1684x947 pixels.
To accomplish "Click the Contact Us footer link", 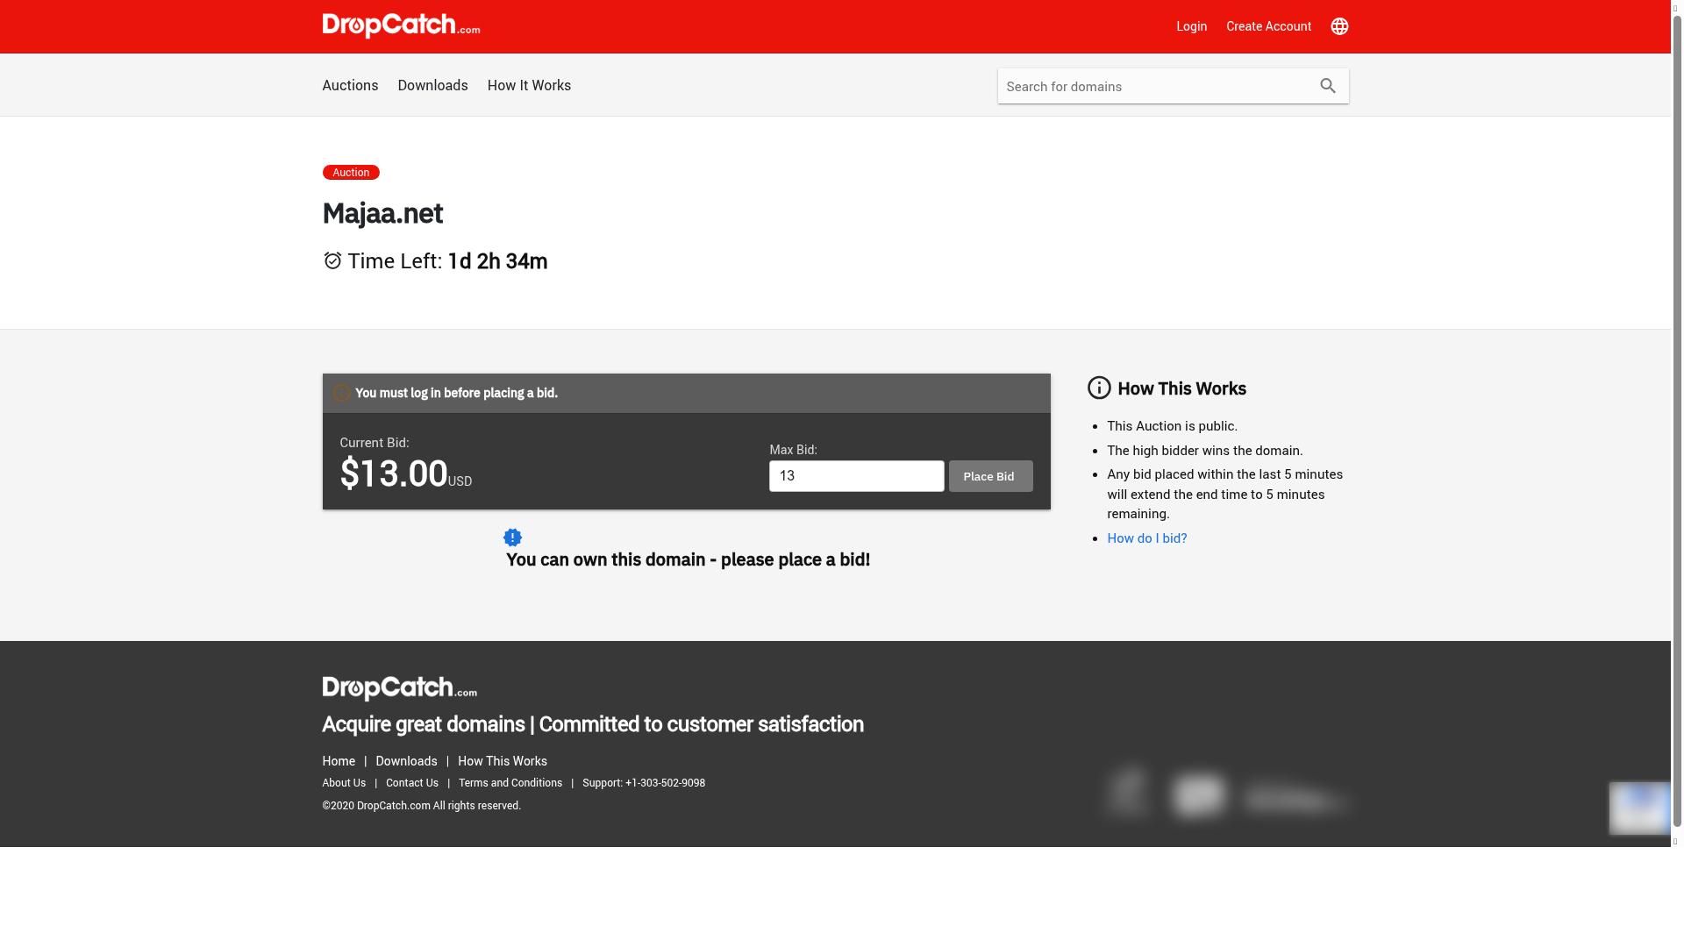I will tap(411, 783).
